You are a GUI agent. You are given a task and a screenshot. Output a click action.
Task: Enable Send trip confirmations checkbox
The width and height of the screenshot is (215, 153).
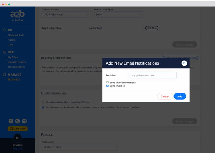(107, 82)
